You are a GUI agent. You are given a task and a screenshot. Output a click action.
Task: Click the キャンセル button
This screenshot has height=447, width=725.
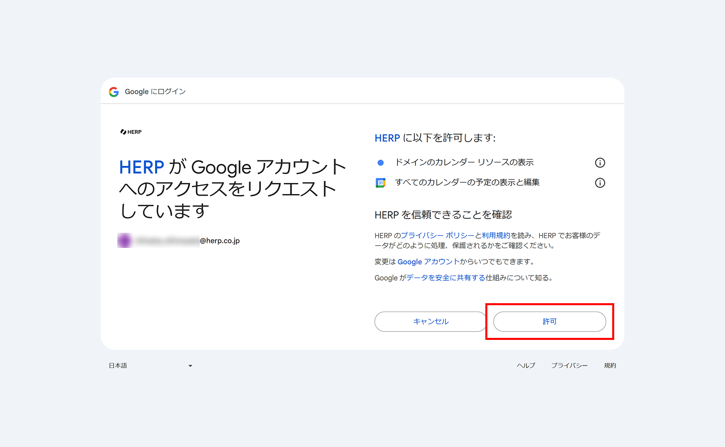431,322
